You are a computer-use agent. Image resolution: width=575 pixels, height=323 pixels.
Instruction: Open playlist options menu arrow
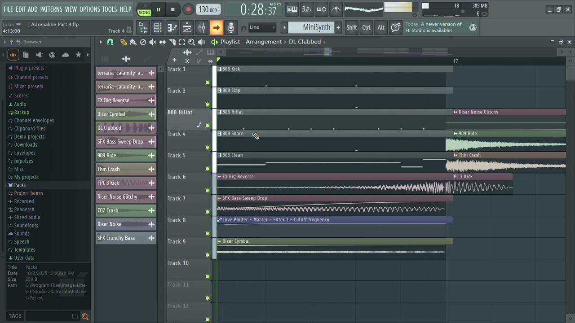[101, 42]
